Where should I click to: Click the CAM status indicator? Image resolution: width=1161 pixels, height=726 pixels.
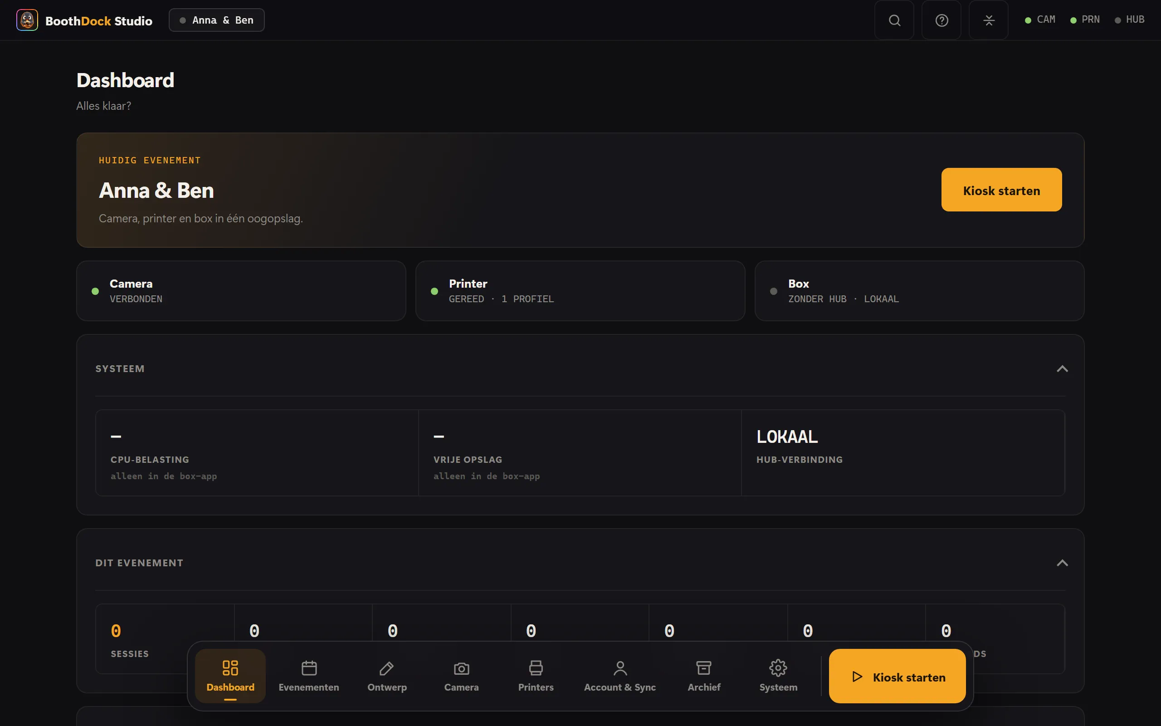[x=1040, y=20]
